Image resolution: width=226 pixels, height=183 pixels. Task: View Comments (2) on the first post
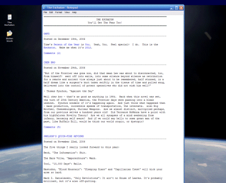click(52, 53)
